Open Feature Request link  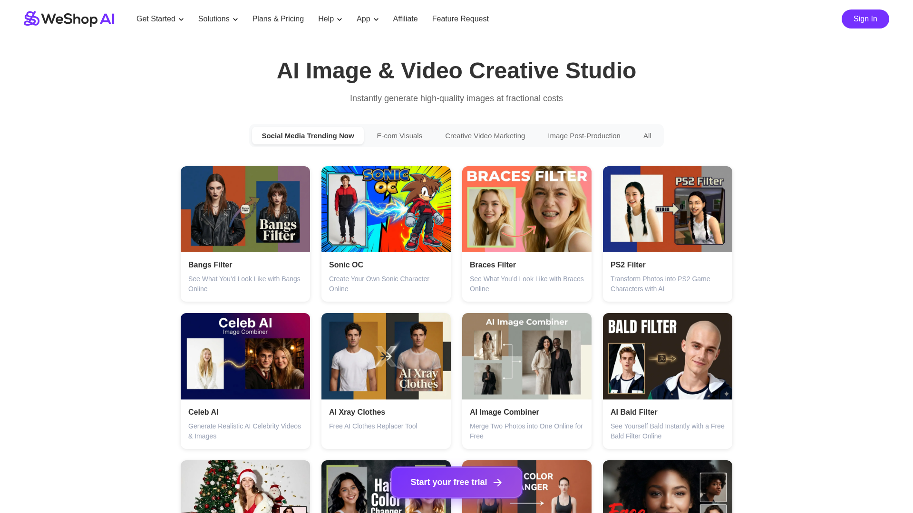460,19
